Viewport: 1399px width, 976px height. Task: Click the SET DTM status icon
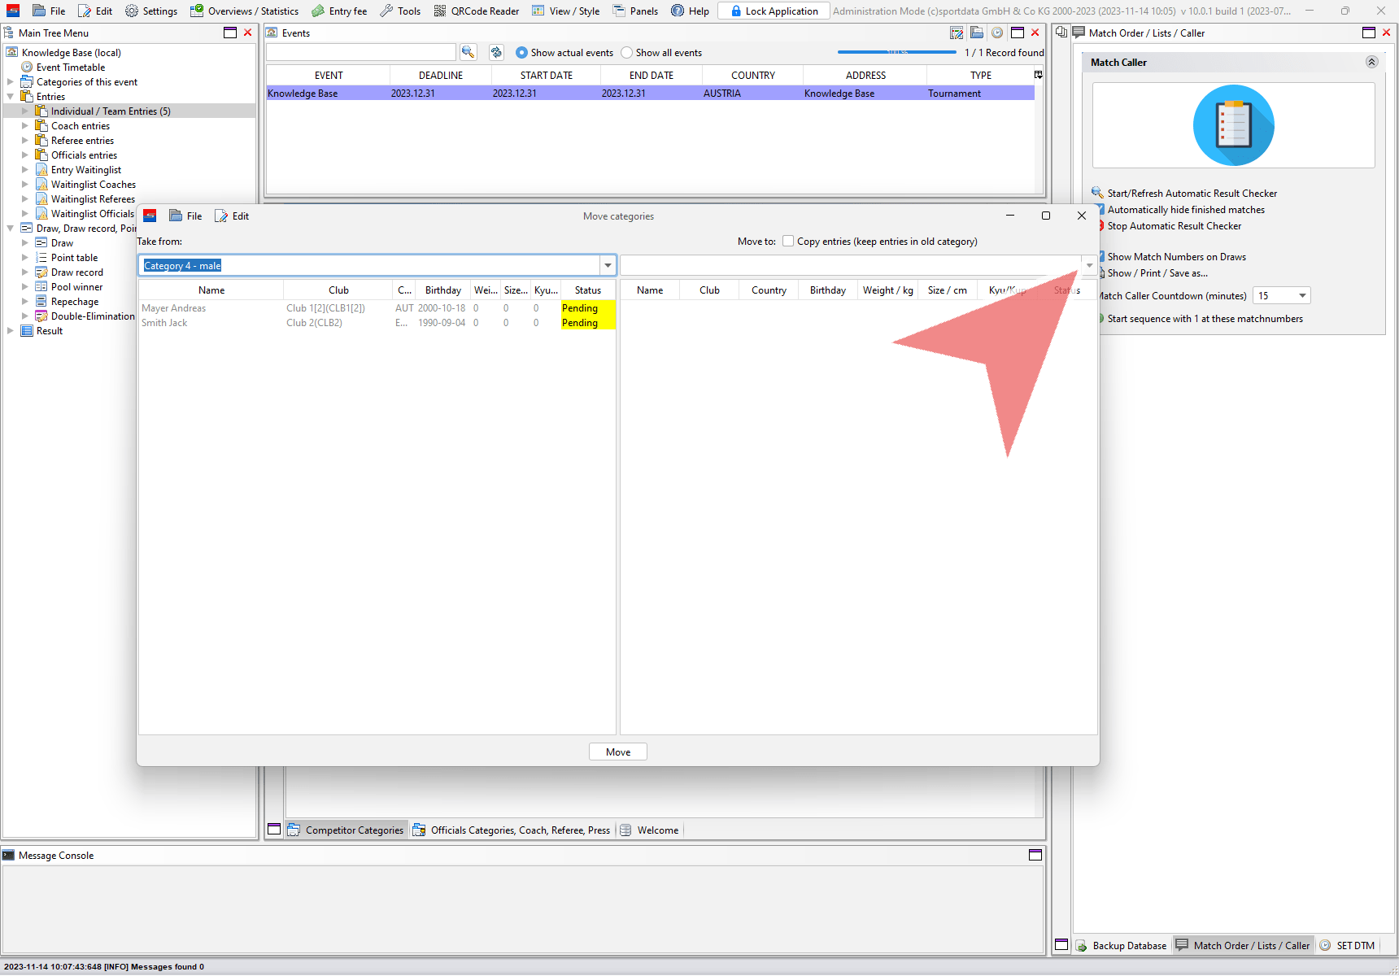tap(1325, 945)
